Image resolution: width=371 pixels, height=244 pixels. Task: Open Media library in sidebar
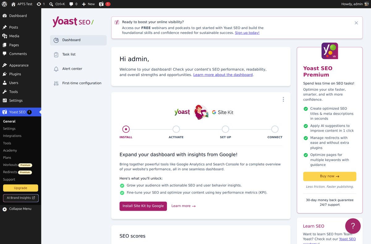tap(20, 36)
